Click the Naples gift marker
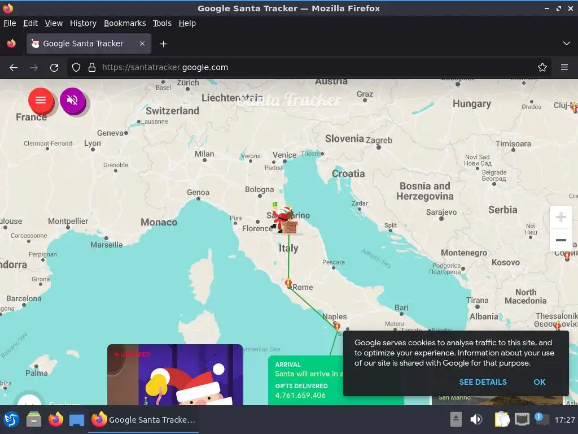This screenshot has width=578, height=434. pos(337,325)
